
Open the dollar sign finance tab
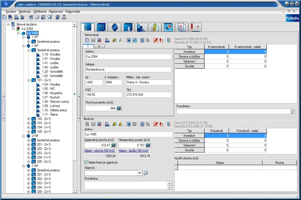182,27
